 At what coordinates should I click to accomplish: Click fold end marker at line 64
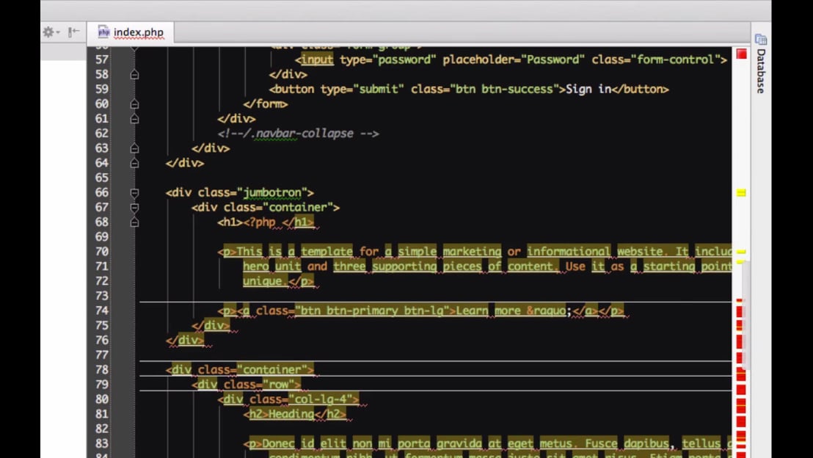tap(134, 163)
